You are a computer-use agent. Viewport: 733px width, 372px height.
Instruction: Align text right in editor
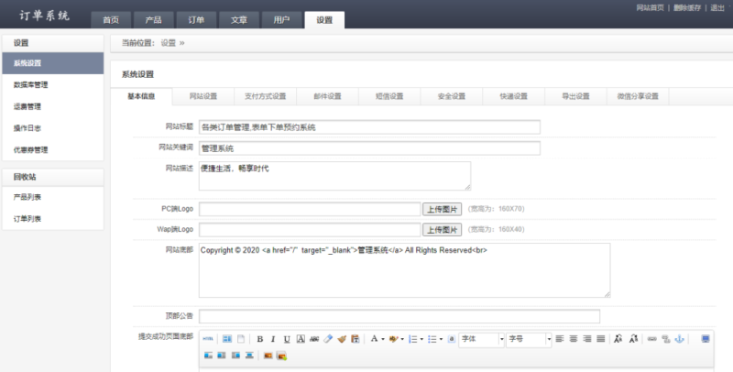(x=587, y=339)
